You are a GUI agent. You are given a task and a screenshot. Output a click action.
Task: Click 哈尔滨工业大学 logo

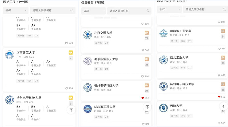point(164,33)
